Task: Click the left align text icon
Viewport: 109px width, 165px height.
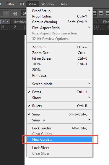Action: coord(94,13)
